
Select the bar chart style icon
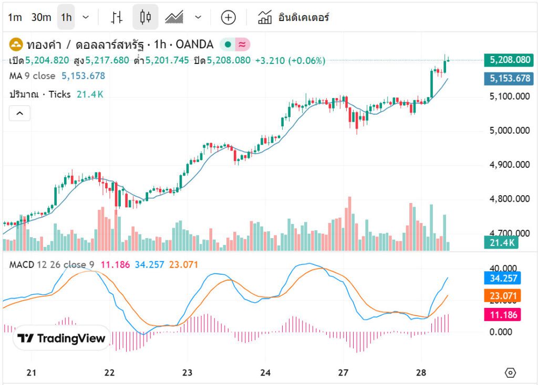[x=117, y=17]
